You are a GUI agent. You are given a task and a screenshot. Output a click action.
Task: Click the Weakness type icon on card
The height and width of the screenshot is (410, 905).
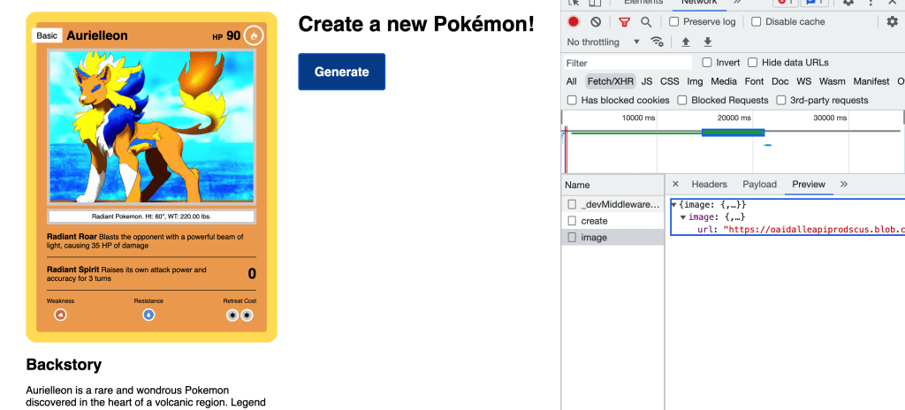[60, 315]
